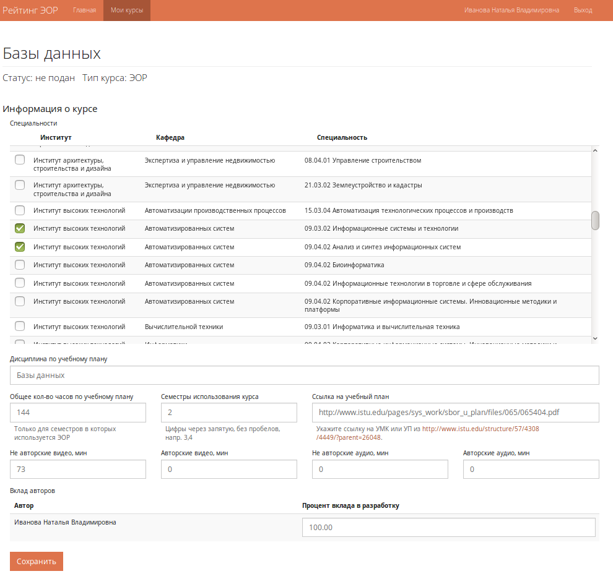Click the scroll up arrow of specialties list
The width and height of the screenshot is (613, 579).
coord(595,151)
